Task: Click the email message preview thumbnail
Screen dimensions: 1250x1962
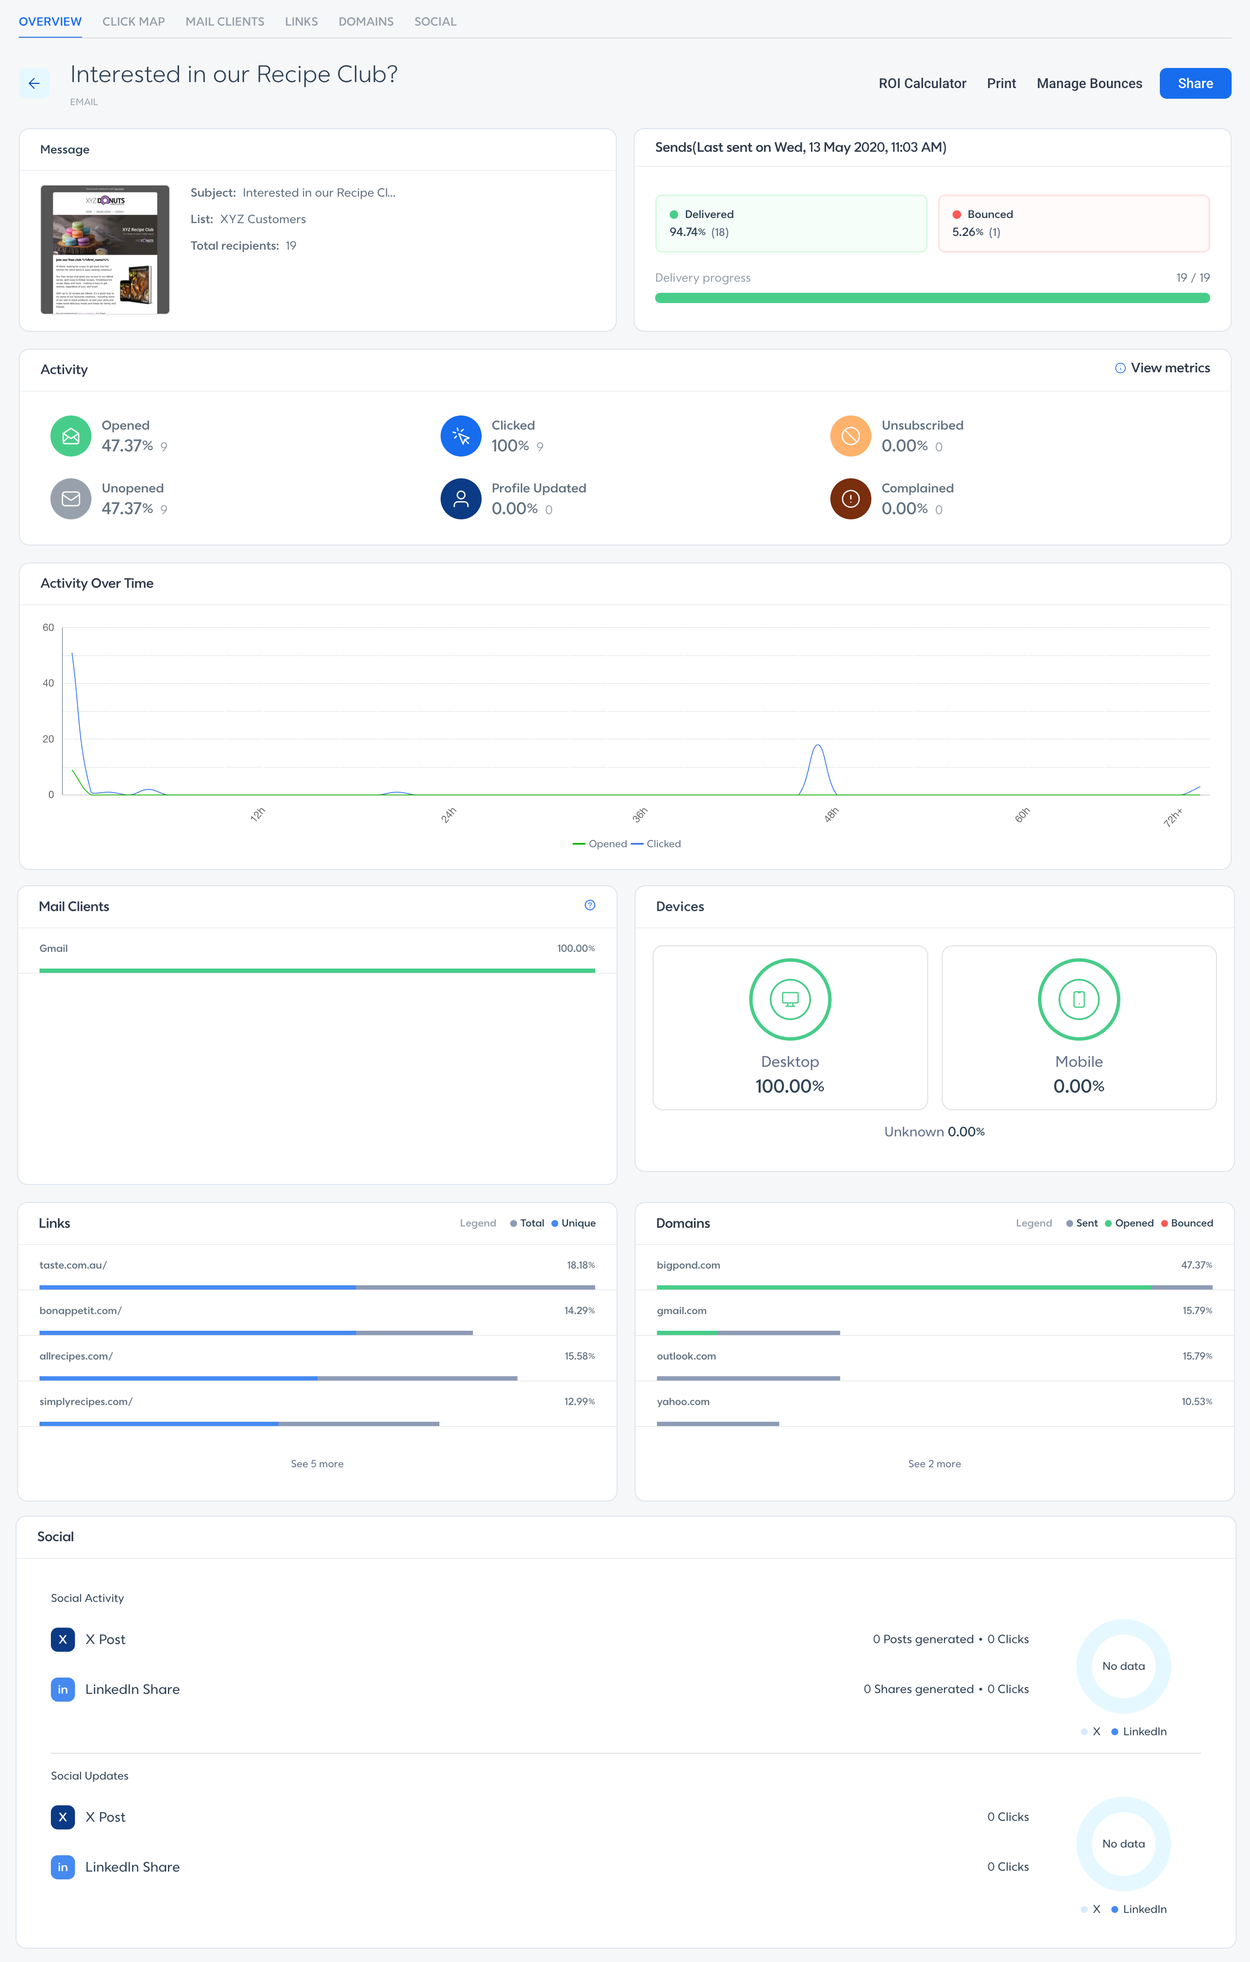Action: tap(105, 249)
